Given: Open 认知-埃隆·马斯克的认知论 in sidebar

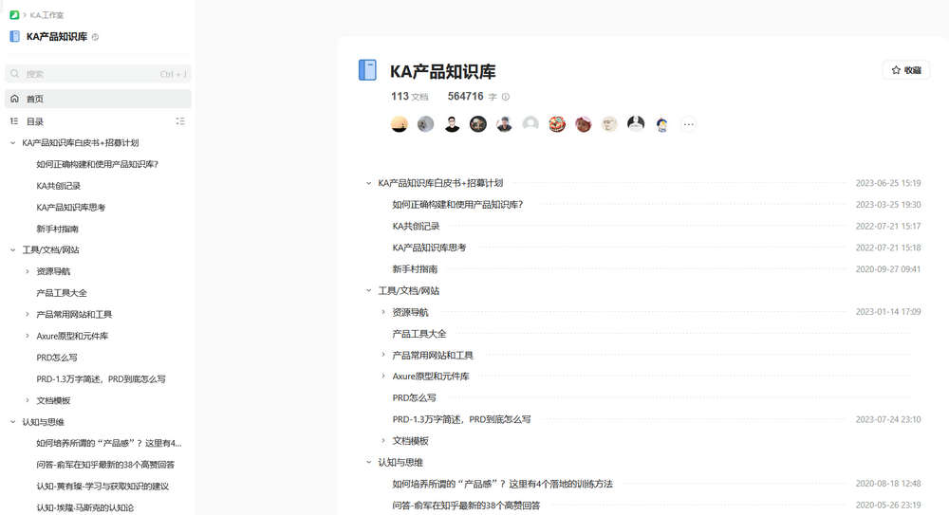Looking at the screenshot, I should (84, 507).
